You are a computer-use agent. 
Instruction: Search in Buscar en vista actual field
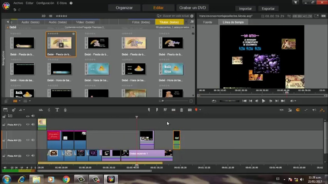pyautogui.click(x=176, y=16)
